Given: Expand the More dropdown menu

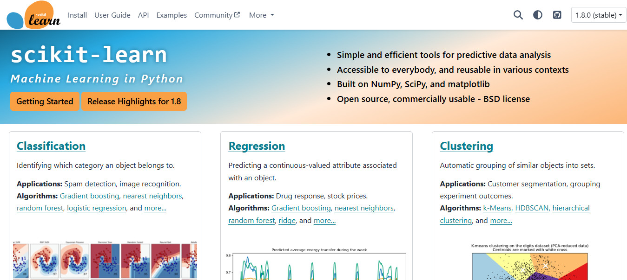Looking at the screenshot, I should (262, 15).
